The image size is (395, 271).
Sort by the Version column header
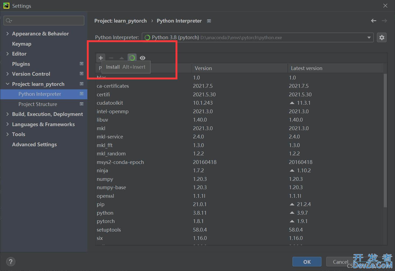click(240, 68)
